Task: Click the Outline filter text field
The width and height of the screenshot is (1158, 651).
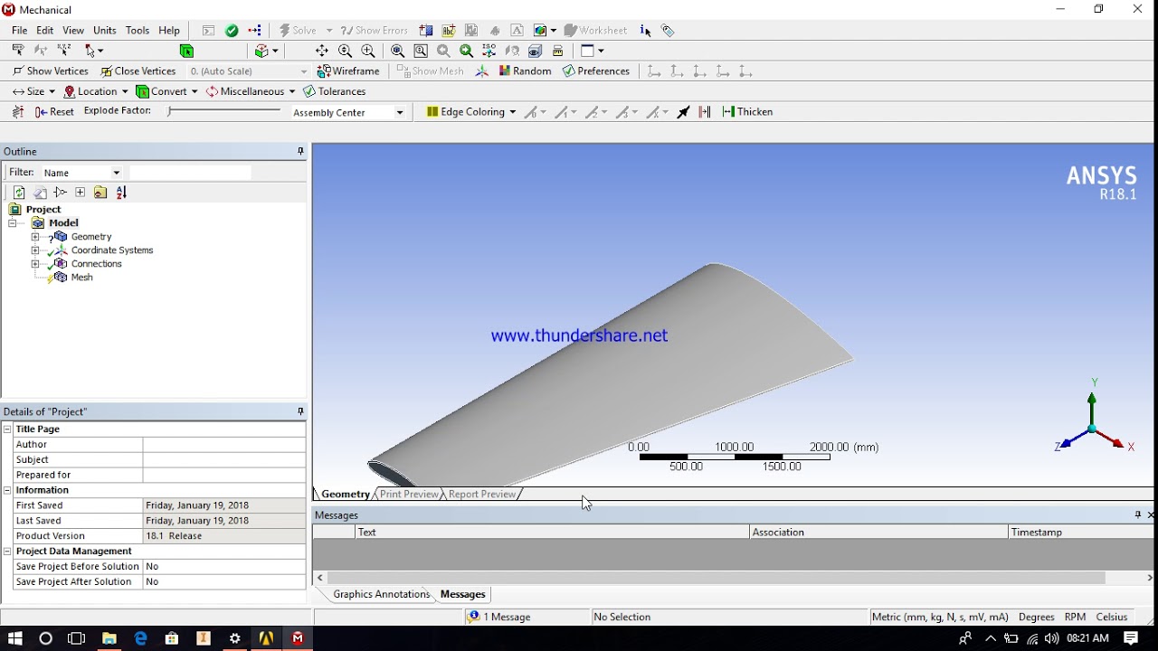Action: (x=190, y=173)
